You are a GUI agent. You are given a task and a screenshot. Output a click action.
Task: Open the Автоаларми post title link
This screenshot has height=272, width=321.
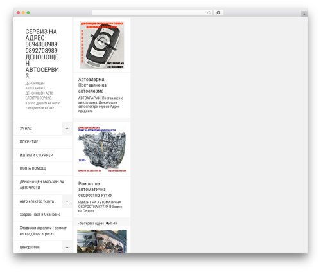(x=92, y=85)
